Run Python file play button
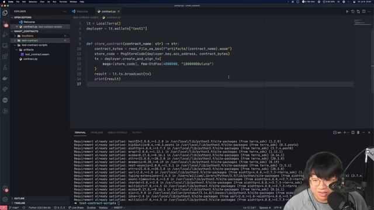Image resolution: width=374 pixels, height=210 pixels. [x=347, y=12]
